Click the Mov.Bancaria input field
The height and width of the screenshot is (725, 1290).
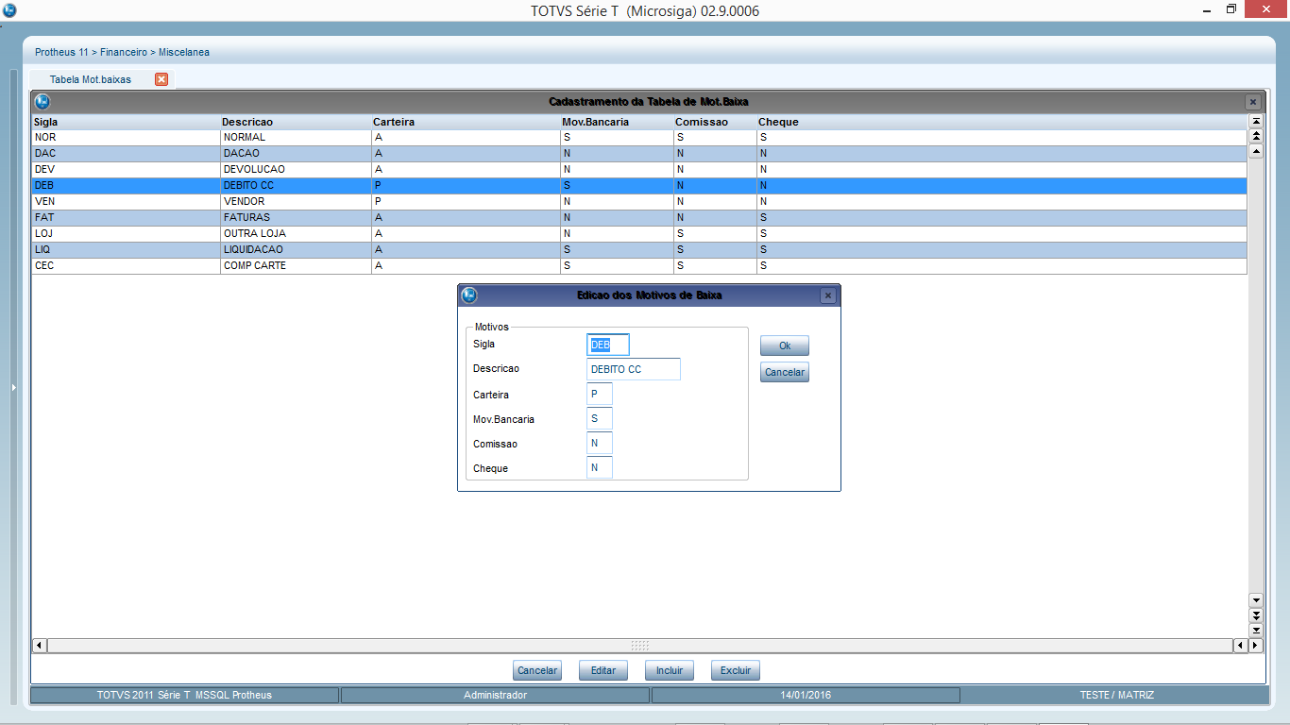click(x=600, y=418)
